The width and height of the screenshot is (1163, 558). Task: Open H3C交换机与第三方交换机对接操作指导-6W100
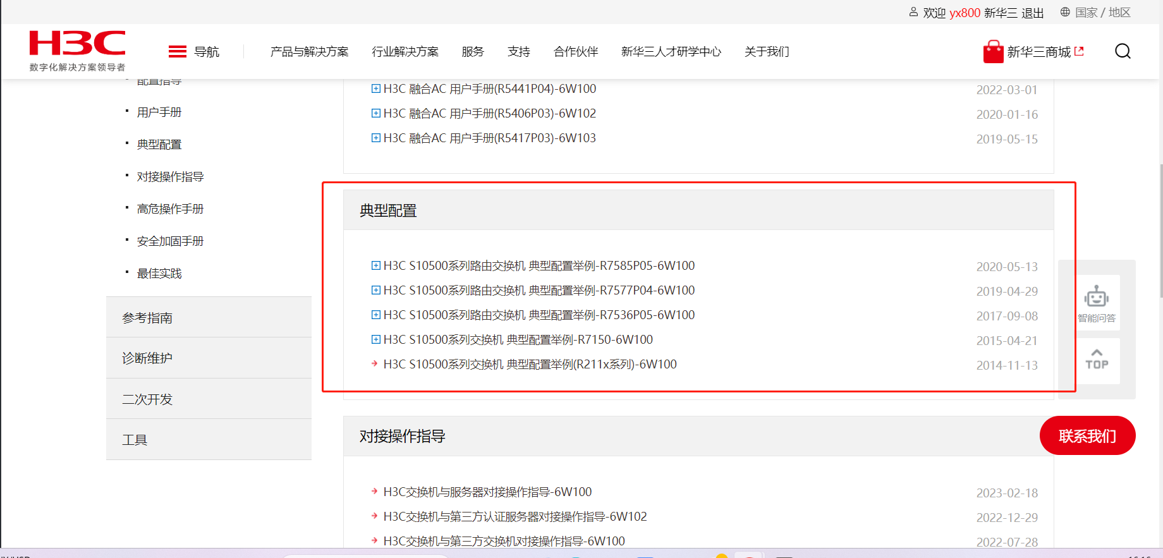(x=504, y=541)
